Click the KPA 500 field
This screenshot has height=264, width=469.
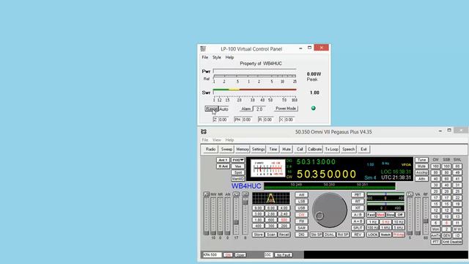pyautogui.click(x=212, y=254)
